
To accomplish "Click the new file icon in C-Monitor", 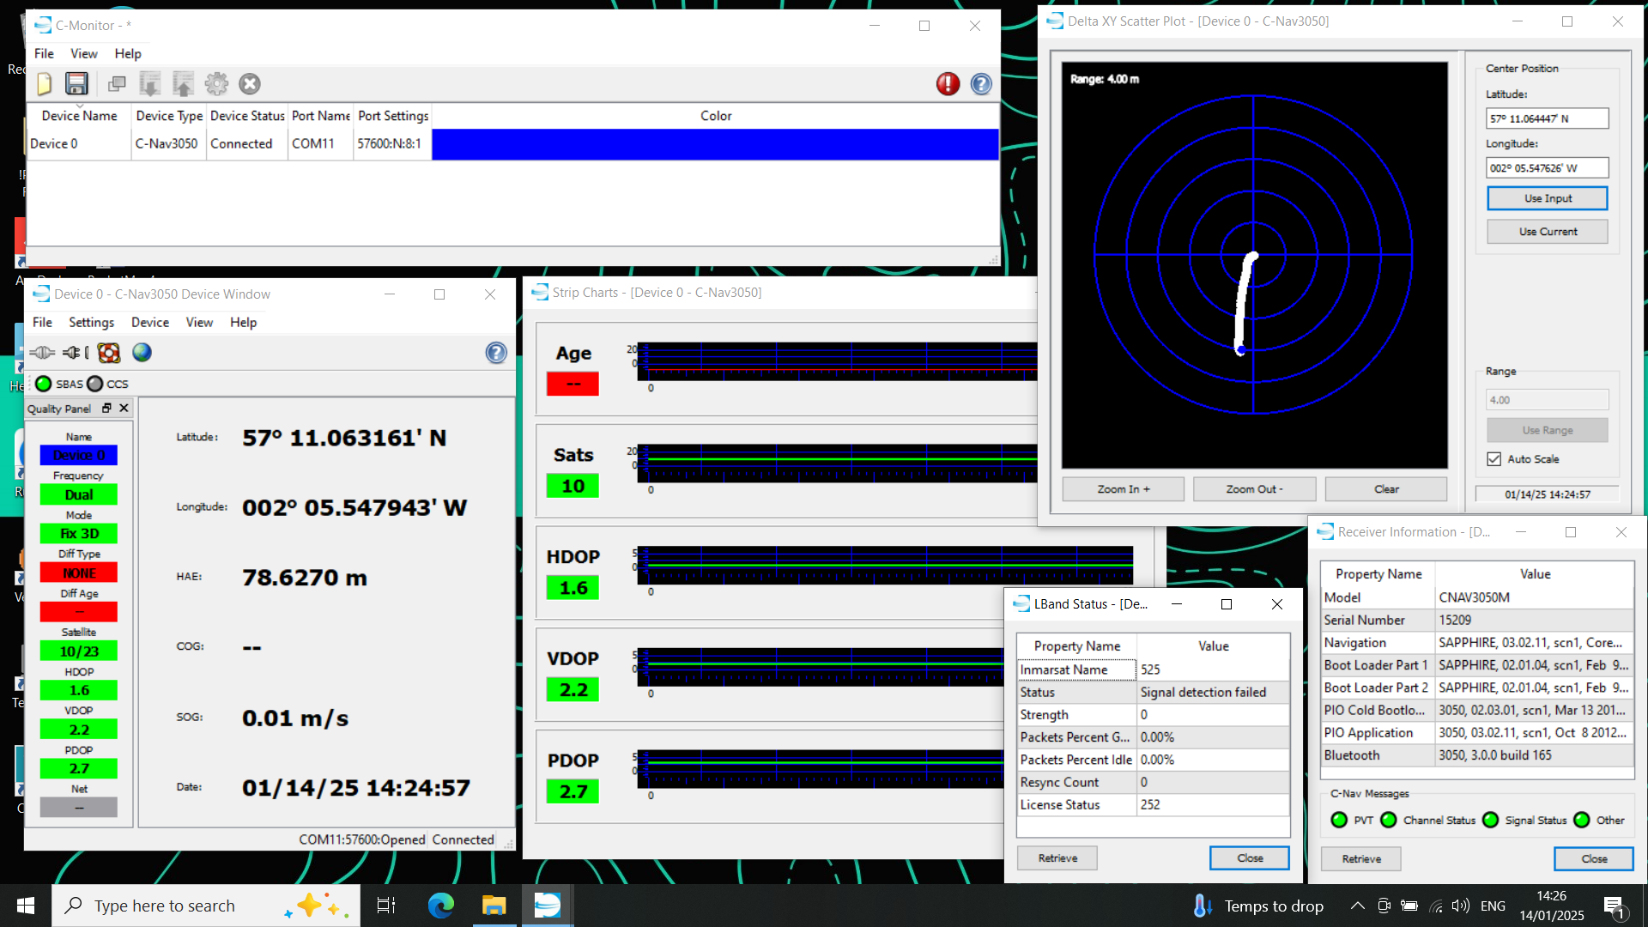I will coord(45,83).
